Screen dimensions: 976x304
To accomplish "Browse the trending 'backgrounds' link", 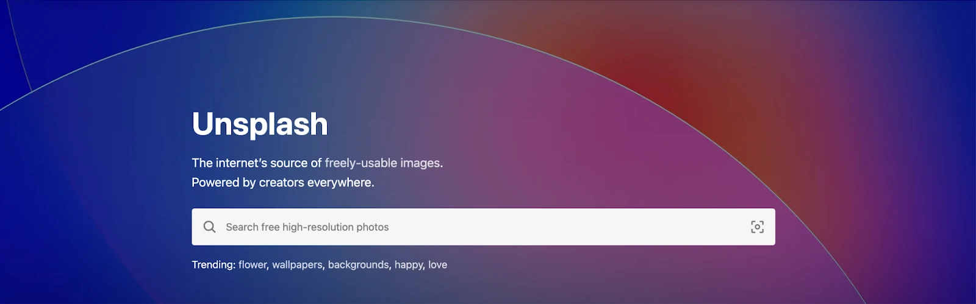I will 358,265.
